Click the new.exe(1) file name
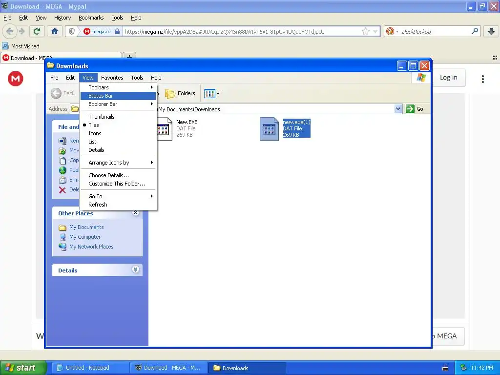The image size is (500, 375). click(296, 122)
